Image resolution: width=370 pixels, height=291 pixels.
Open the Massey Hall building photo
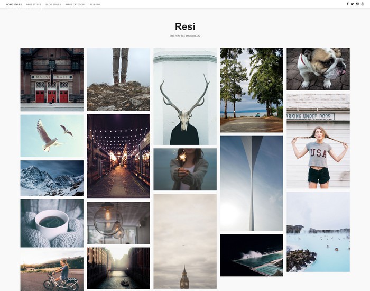pos(52,79)
